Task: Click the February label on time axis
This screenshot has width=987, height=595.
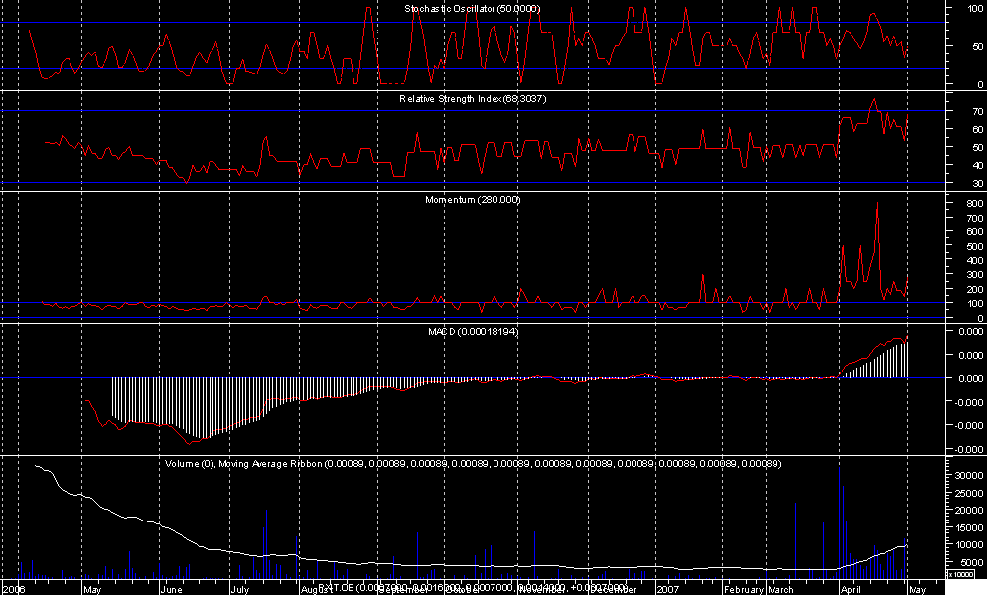Action: (x=742, y=588)
